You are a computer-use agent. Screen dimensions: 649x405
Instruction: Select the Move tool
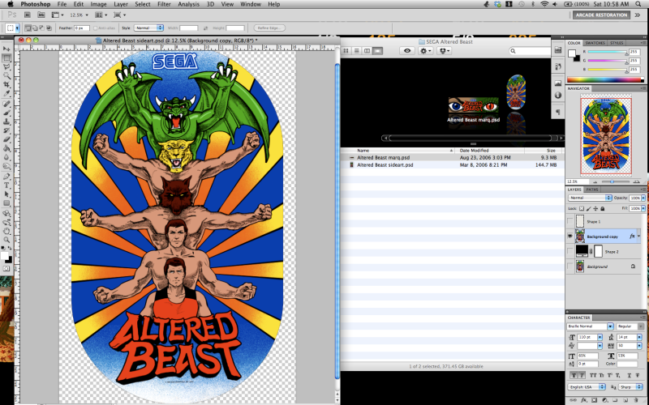pyautogui.click(x=6, y=50)
